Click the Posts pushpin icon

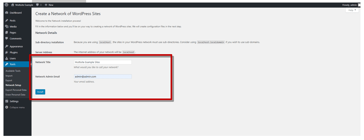coord(7,21)
